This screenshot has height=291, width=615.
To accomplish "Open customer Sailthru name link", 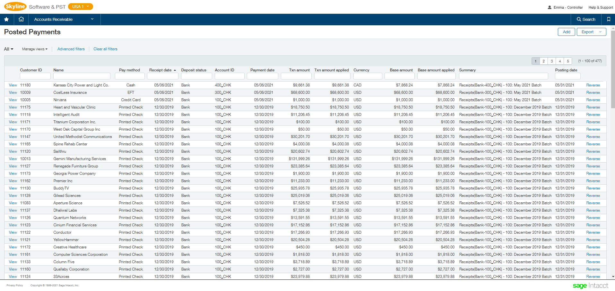I will tap(60, 151).
